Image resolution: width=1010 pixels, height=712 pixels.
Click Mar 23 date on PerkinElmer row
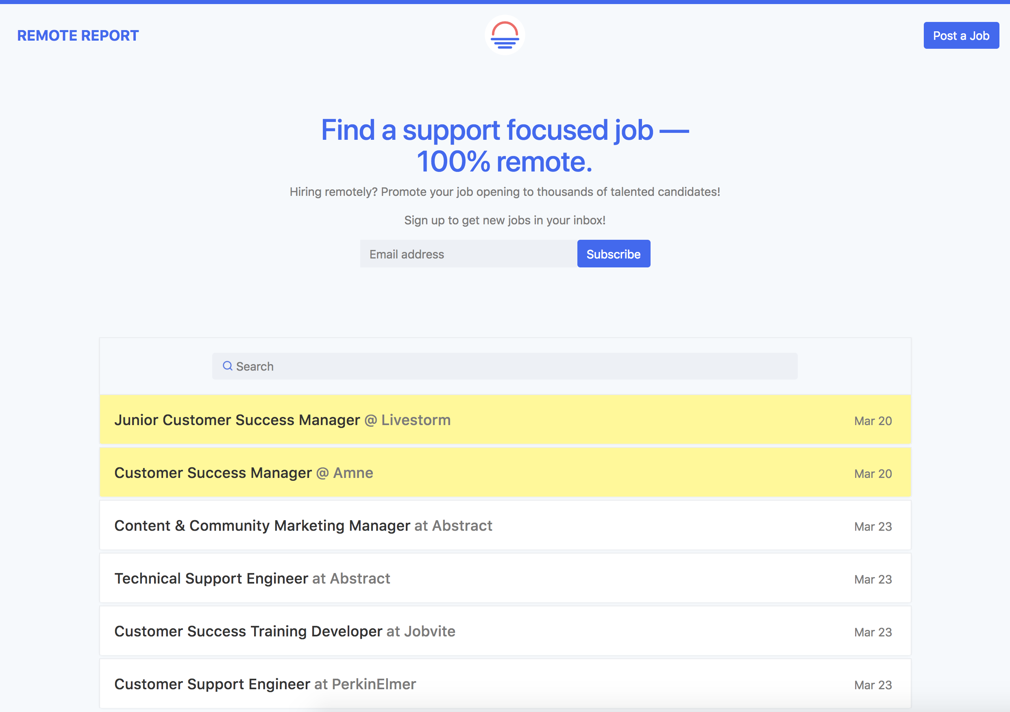click(x=873, y=685)
